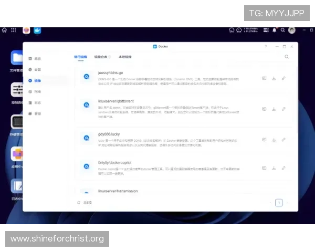The width and height of the screenshot is (315, 252).
Task: Click linuxserver/qbittorrent image name
Action: pos(115,101)
